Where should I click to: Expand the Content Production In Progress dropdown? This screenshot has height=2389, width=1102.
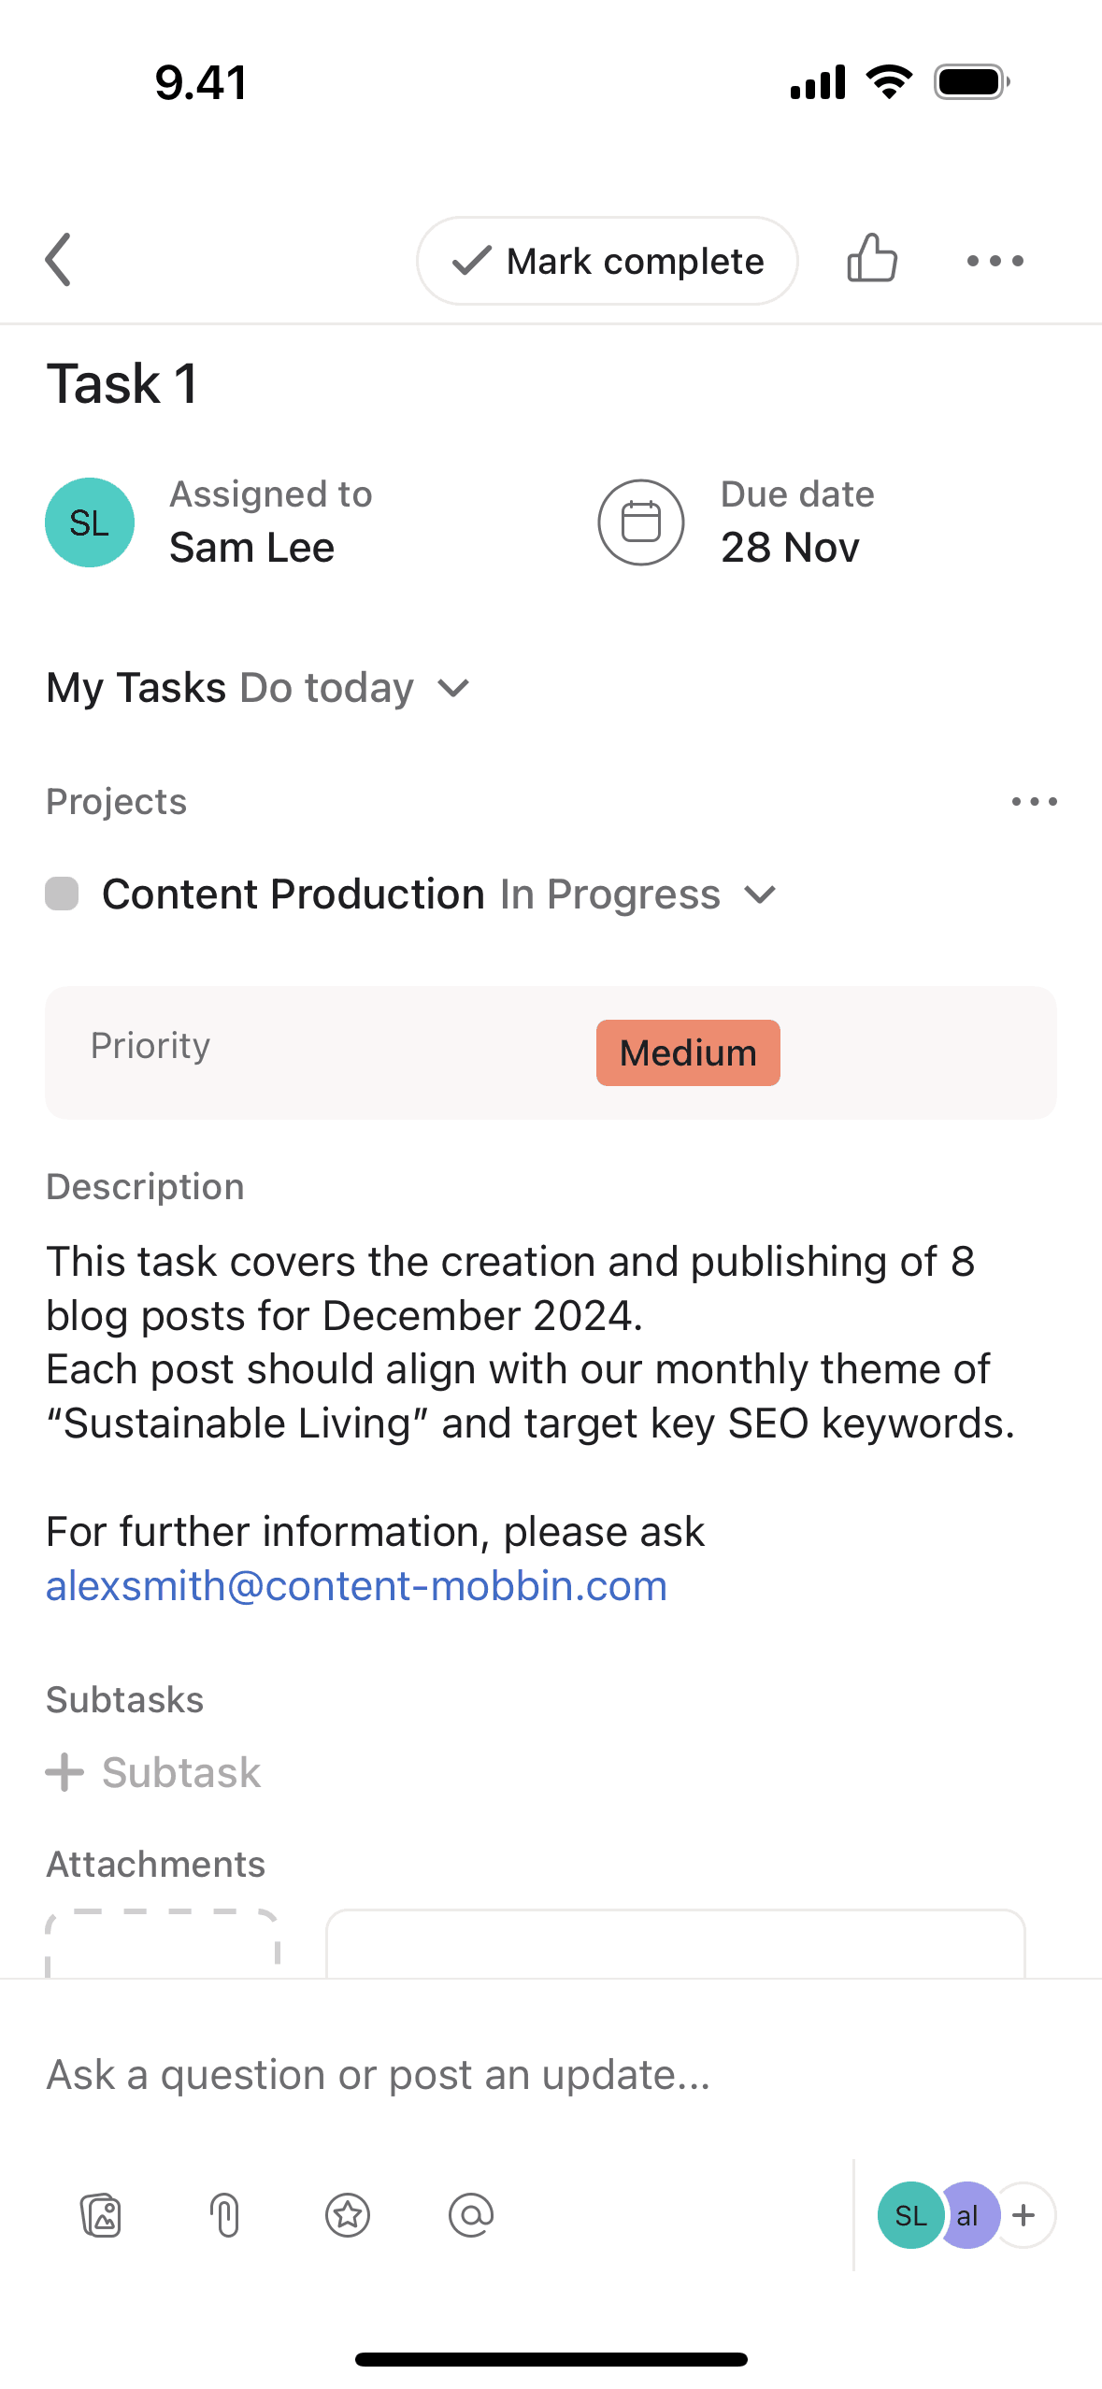pos(760,895)
